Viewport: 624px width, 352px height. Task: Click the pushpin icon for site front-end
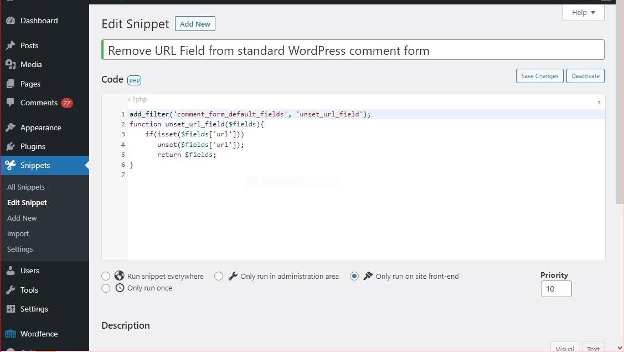tap(368, 276)
